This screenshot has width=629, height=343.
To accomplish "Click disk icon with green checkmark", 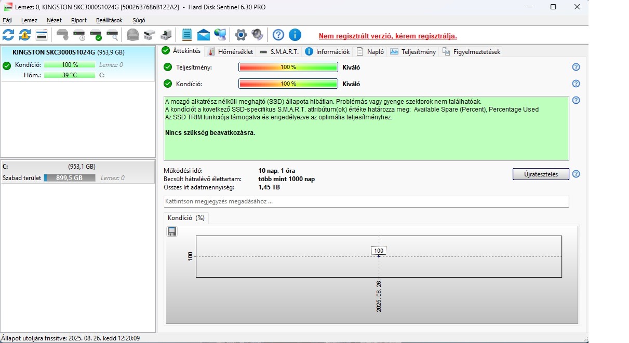I will point(96,35).
